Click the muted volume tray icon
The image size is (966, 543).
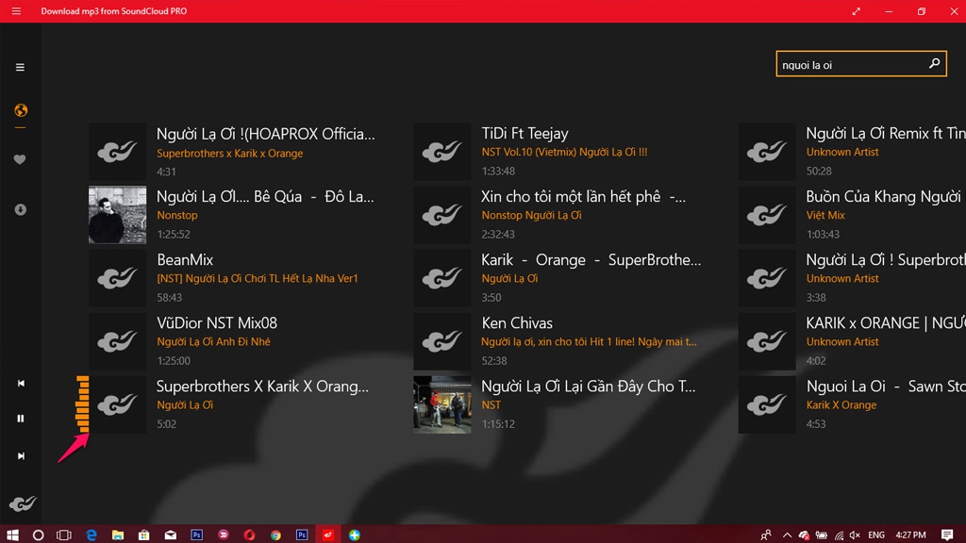point(855,535)
